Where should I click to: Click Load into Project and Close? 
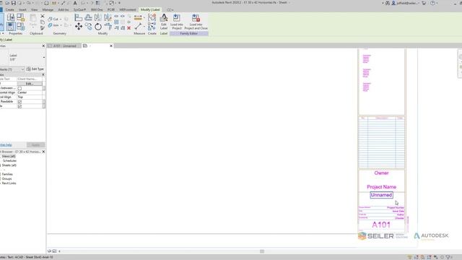pyautogui.click(x=196, y=22)
